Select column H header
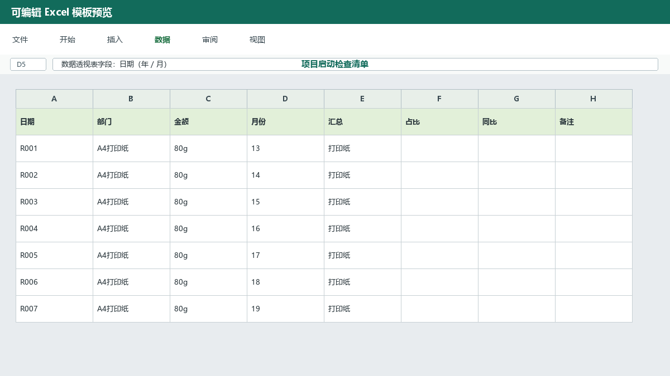Screen dimensions: 670x376 click(594, 99)
